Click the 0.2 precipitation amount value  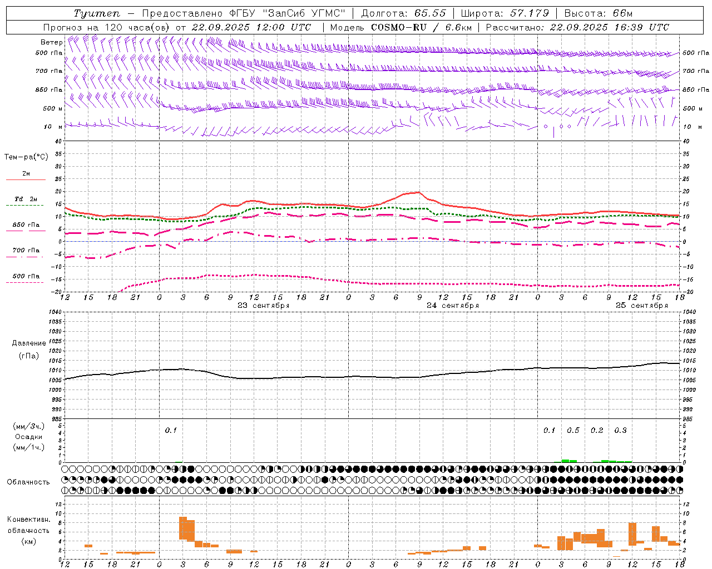pos(597,431)
